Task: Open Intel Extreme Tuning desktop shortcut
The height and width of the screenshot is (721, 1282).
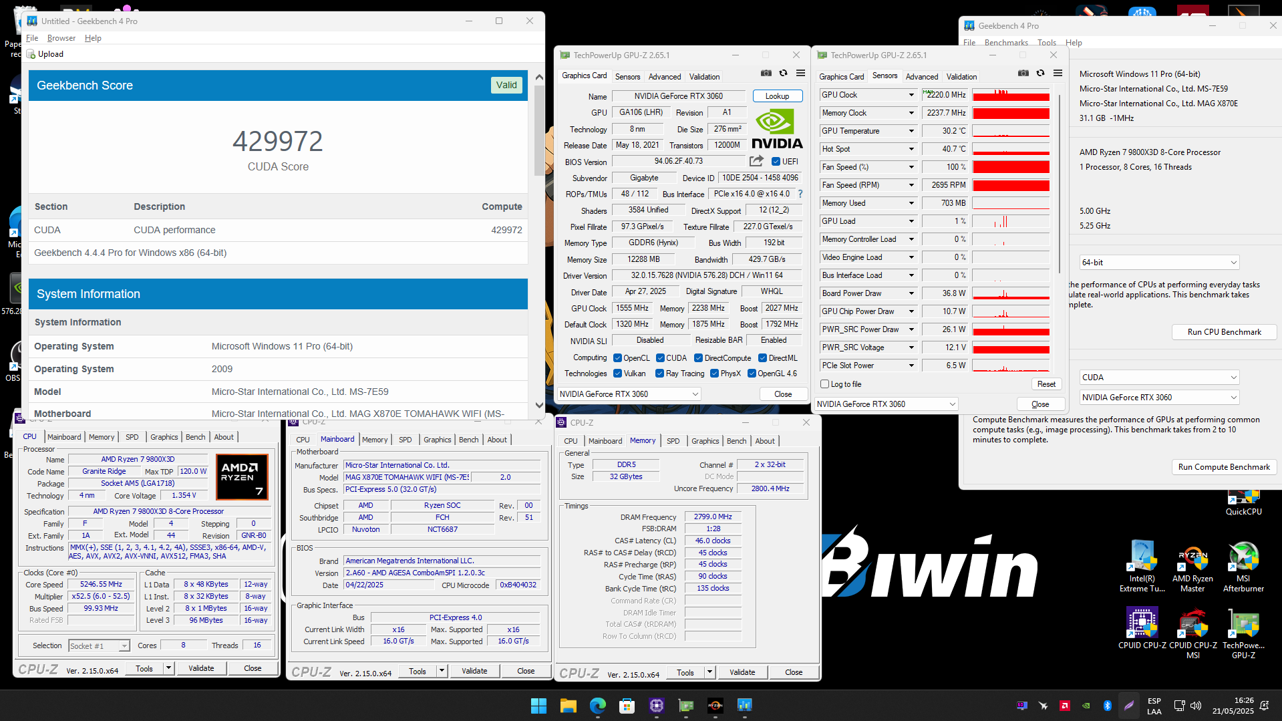Action: 1142,567
